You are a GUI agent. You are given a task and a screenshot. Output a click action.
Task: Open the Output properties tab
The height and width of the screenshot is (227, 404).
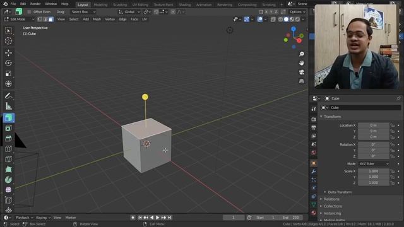(x=314, y=127)
